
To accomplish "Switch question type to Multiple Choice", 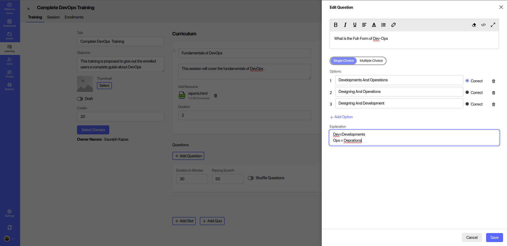I will coord(371,61).
